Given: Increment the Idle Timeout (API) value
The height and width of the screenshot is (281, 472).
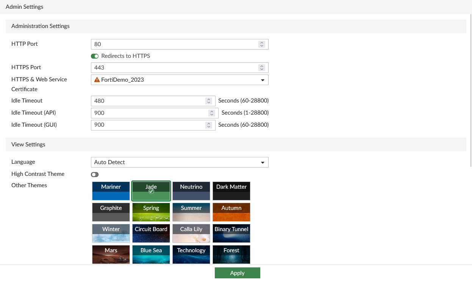Looking at the screenshot, I should (x=213, y=111).
